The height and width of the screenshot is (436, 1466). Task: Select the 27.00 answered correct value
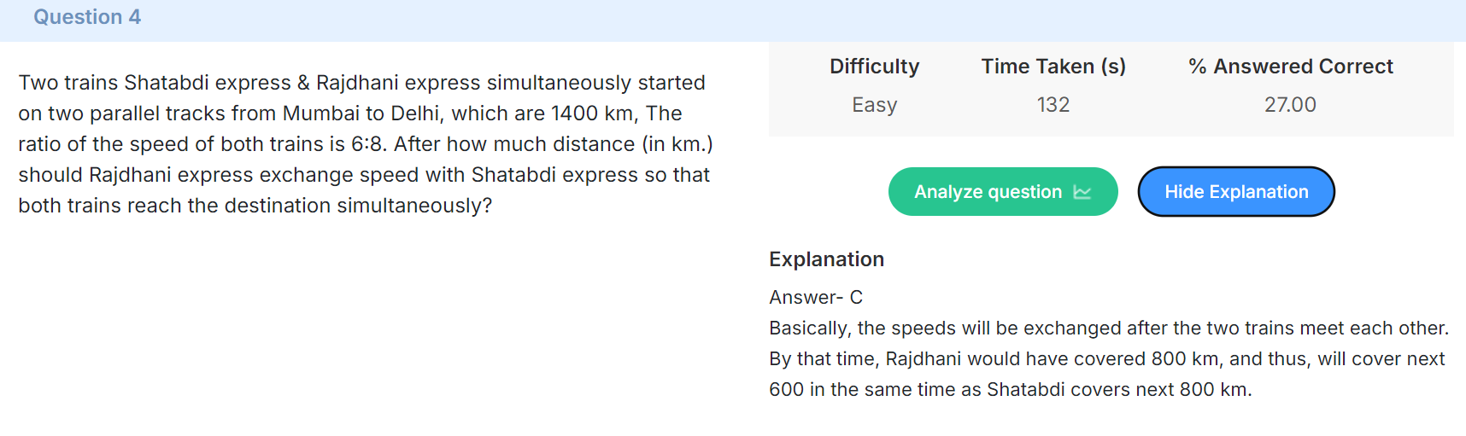1290,105
